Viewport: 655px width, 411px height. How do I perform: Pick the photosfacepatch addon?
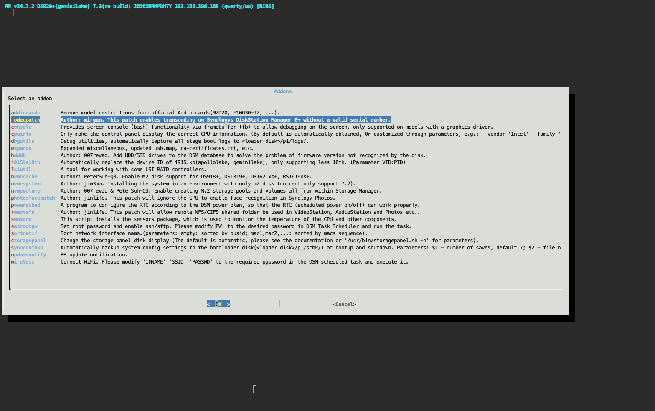[33, 198]
